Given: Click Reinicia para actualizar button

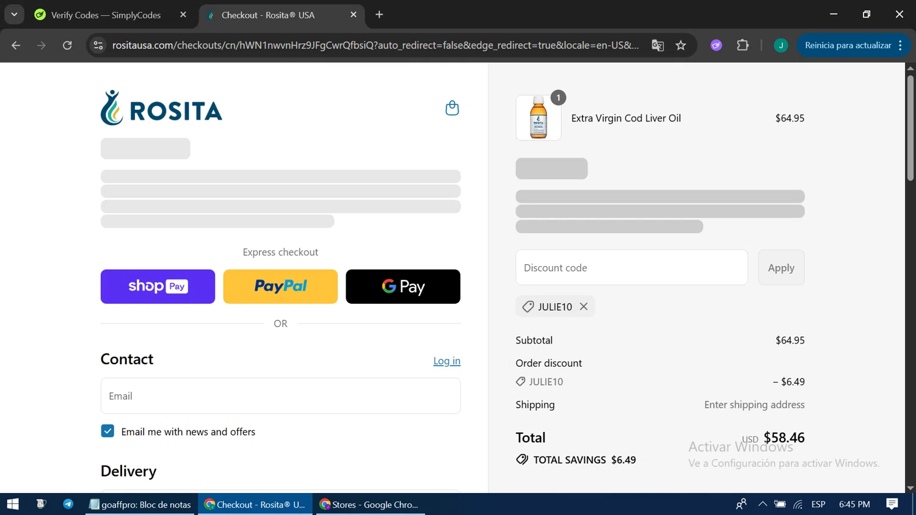Looking at the screenshot, I should [x=848, y=45].
